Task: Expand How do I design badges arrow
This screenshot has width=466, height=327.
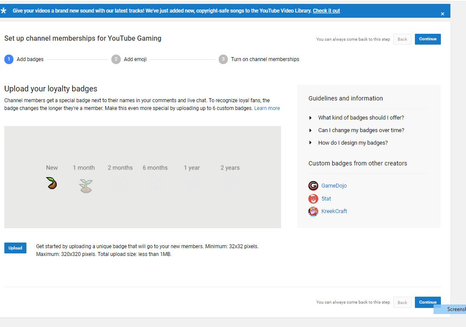Action: (310, 142)
